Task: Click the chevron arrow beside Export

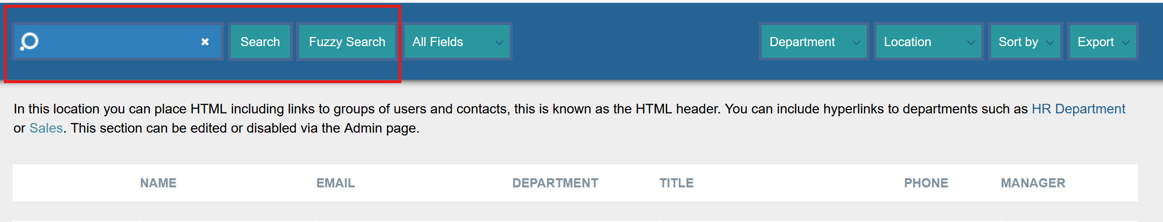Action: (1126, 42)
